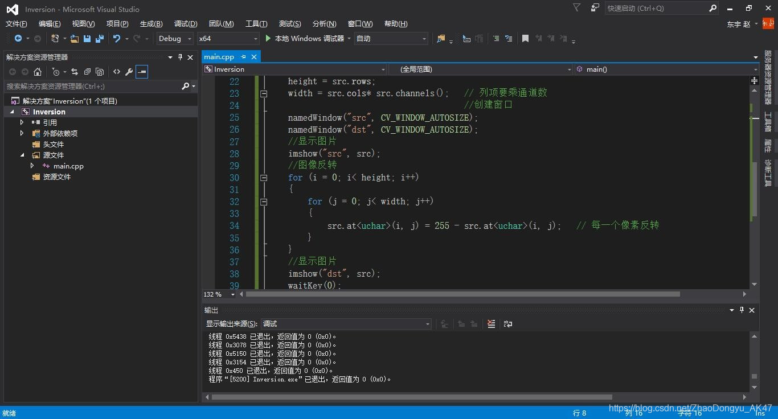778x419 pixels.
Task: Expand the 引用 references node
Action: pyautogui.click(x=22, y=122)
